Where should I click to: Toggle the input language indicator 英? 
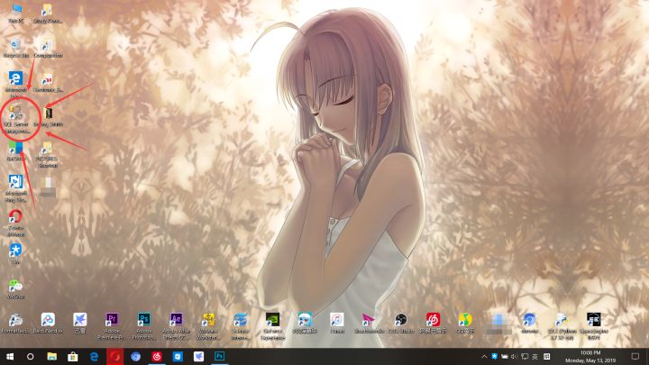click(534, 357)
